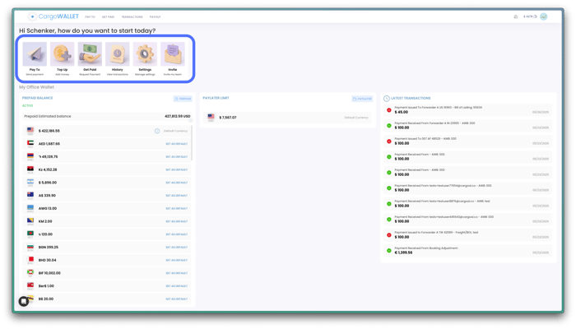Open the Payout menu in the top navigation

point(155,17)
